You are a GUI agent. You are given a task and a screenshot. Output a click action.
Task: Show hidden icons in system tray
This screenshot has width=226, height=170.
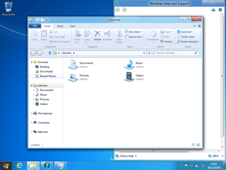point(181,166)
